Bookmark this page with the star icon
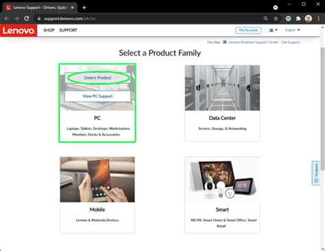 (276, 19)
